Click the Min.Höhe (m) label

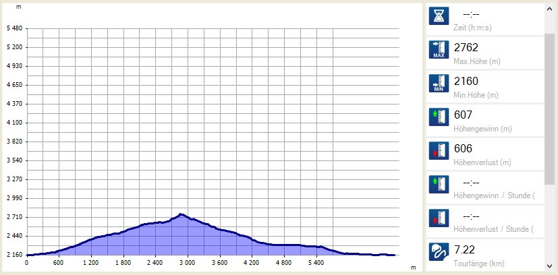476,95
